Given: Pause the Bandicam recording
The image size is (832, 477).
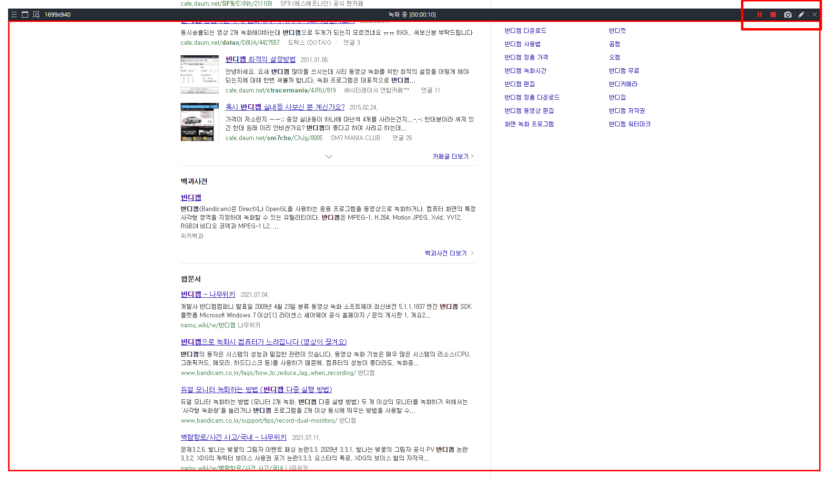Looking at the screenshot, I should pyautogui.click(x=759, y=15).
